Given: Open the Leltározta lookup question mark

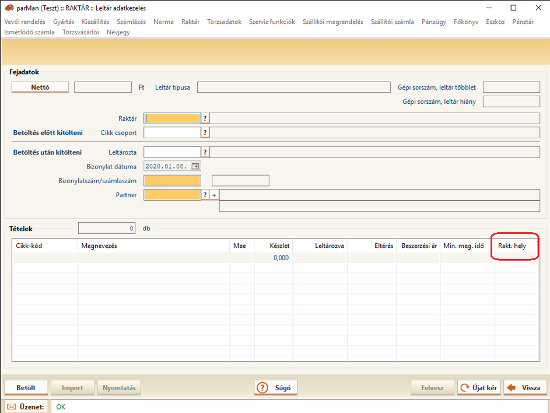Looking at the screenshot, I should click(x=205, y=152).
